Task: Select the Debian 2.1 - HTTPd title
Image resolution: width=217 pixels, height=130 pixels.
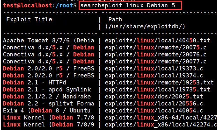Action: click(x=35, y=83)
